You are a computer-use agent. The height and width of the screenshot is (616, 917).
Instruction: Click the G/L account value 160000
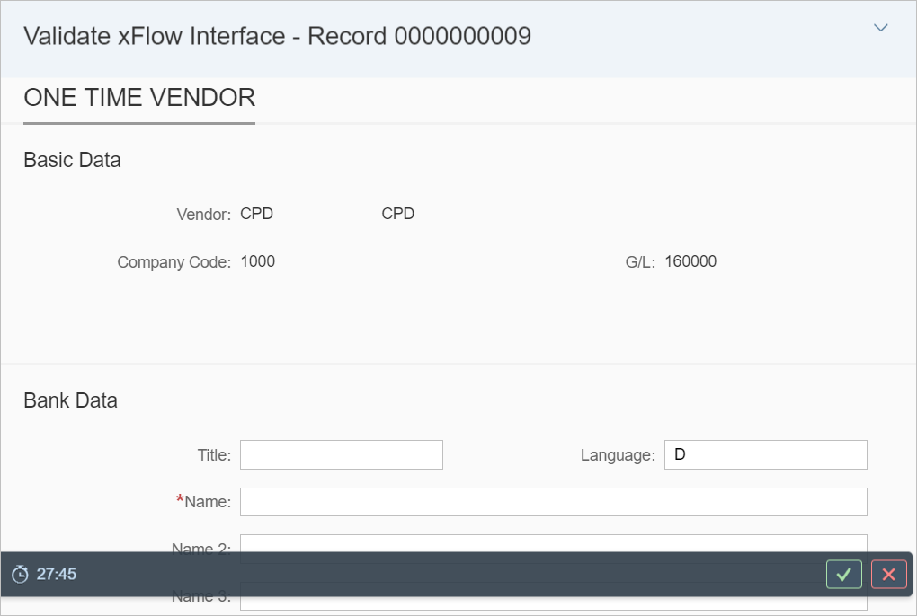click(690, 262)
